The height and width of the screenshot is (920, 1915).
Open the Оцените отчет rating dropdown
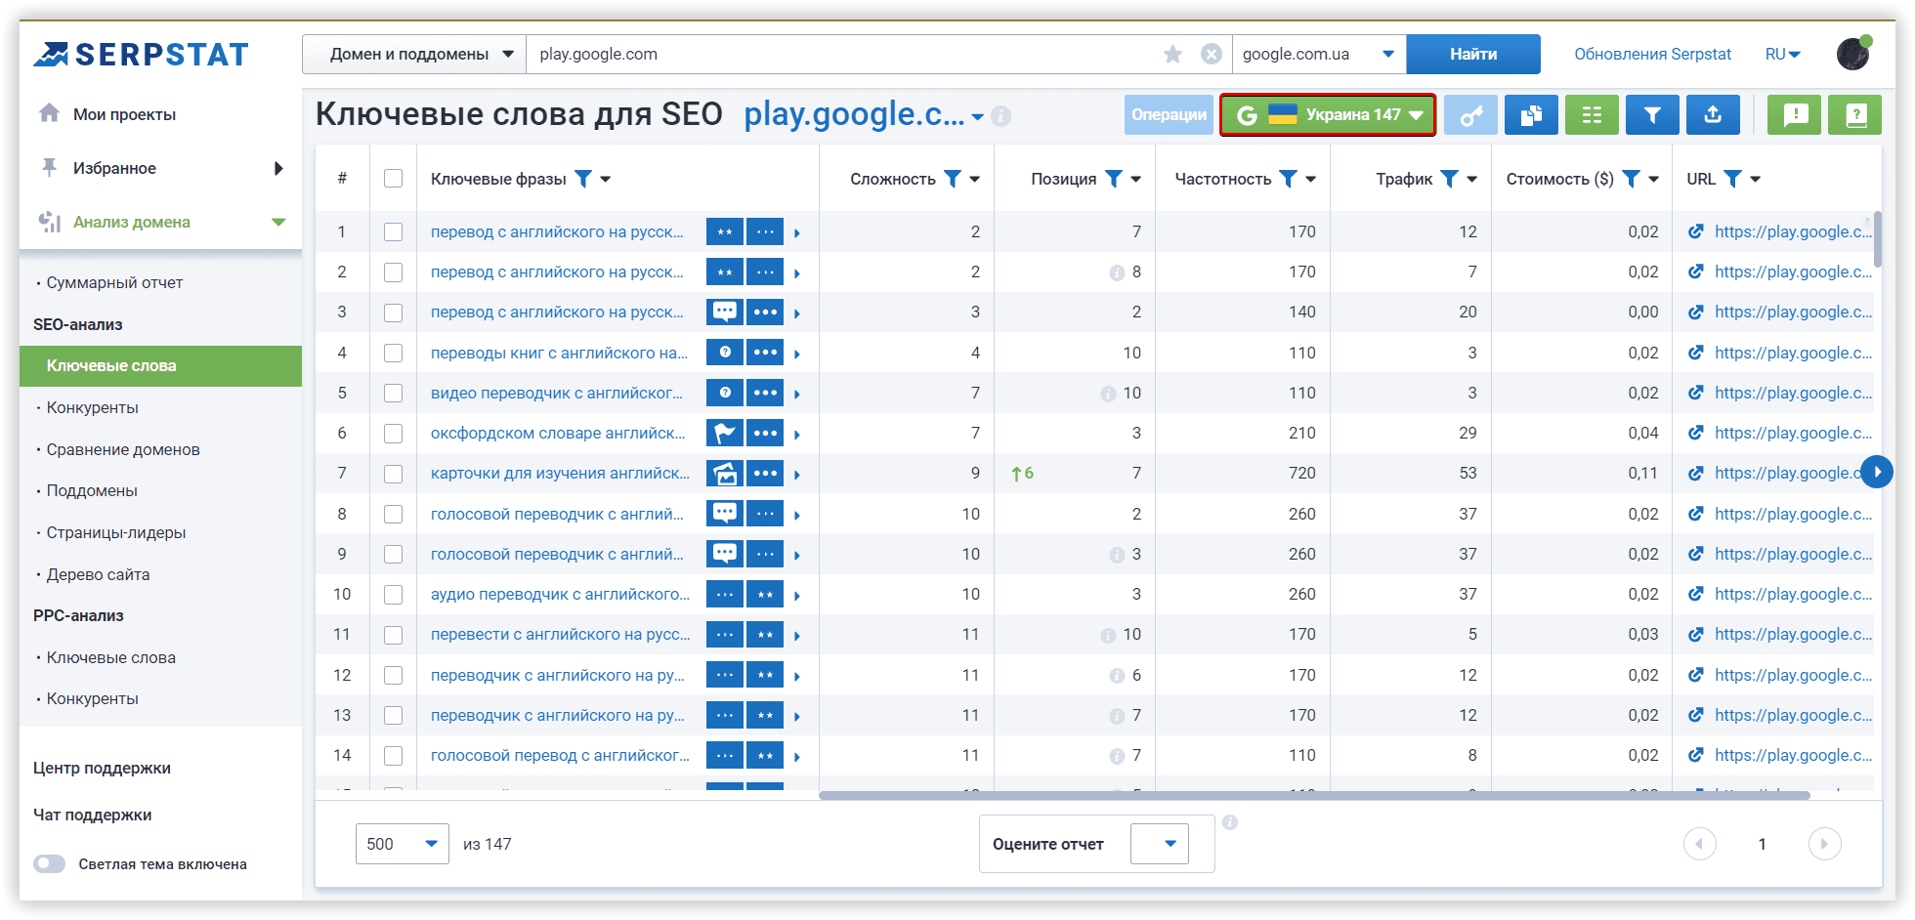pos(1160,844)
